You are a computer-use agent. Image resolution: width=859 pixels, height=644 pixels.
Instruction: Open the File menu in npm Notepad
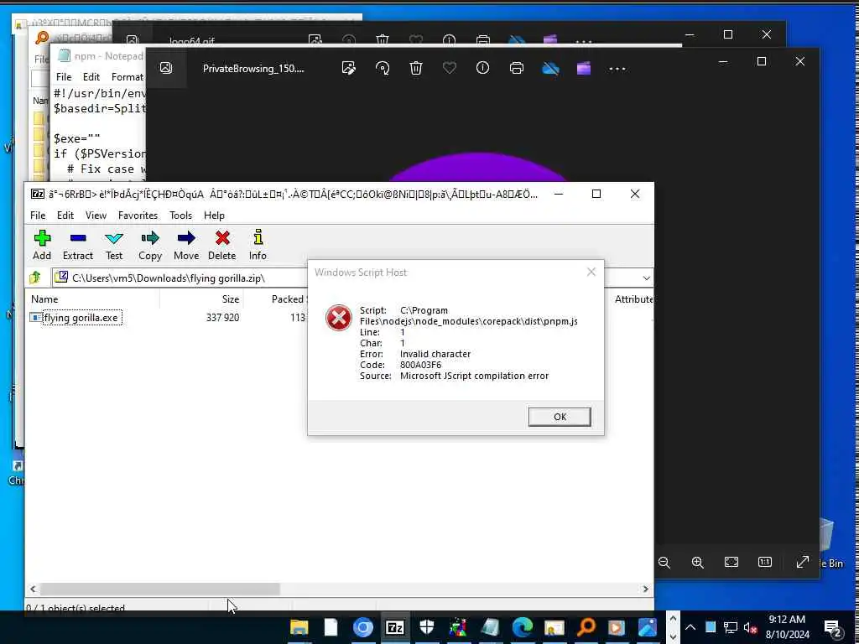point(64,76)
